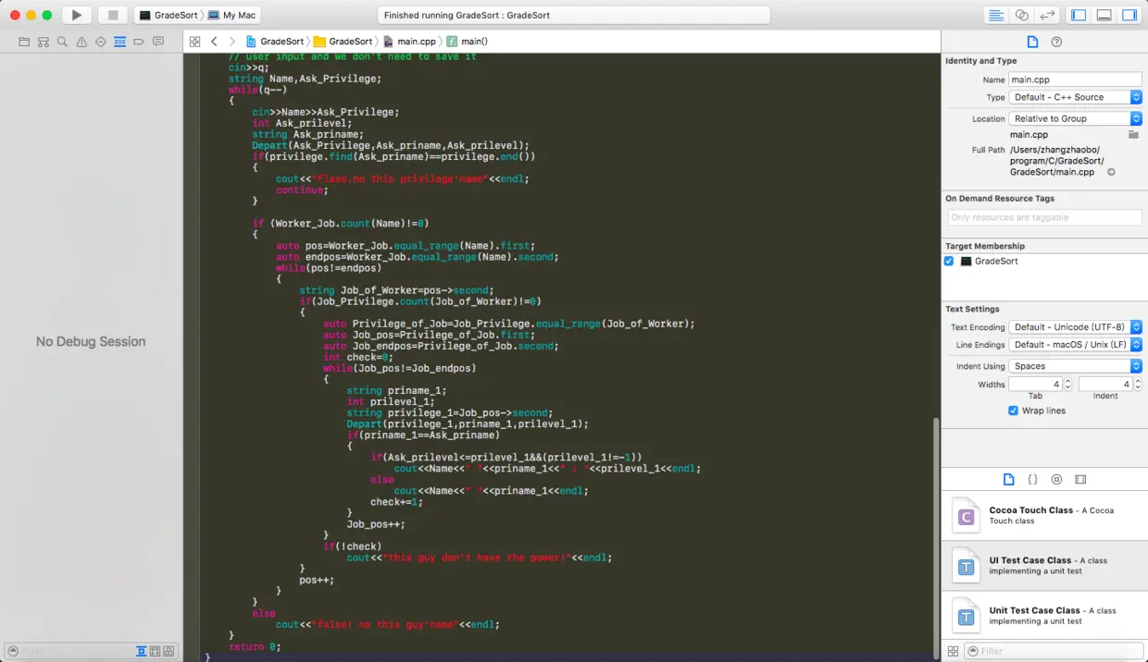Show the code snippet library
Image resolution: width=1148 pixels, height=662 pixels.
pos(1032,479)
